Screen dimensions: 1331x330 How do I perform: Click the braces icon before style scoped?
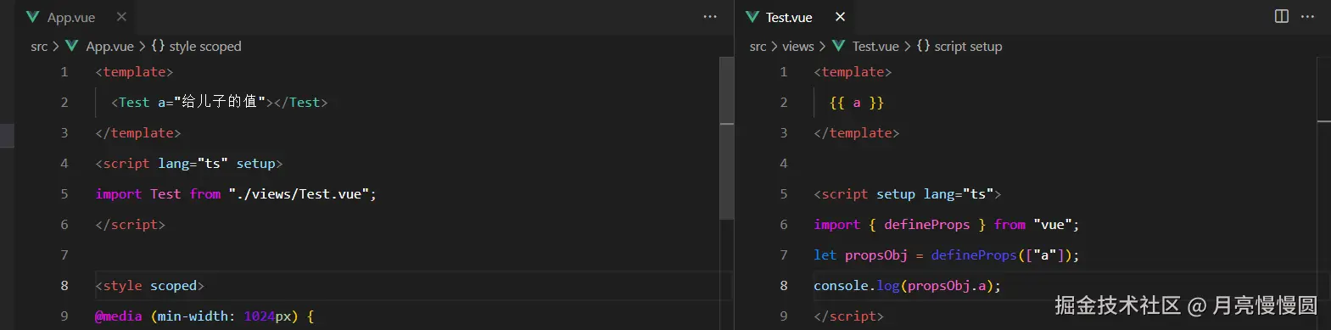point(158,47)
